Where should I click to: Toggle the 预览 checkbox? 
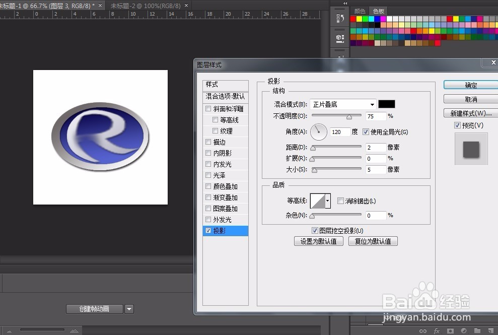[457, 125]
